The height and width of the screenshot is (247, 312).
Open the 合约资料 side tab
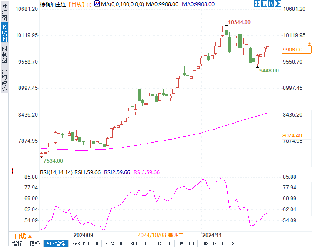(x=4, y=80)
